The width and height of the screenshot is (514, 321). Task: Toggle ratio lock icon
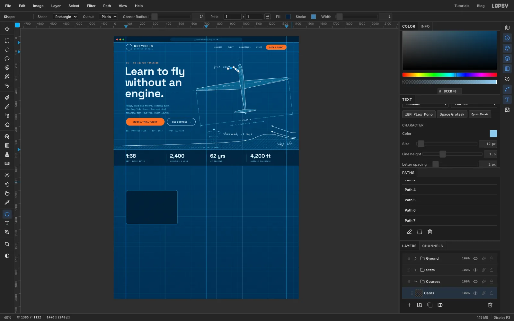pyautogui.click(x=267, y=17)
